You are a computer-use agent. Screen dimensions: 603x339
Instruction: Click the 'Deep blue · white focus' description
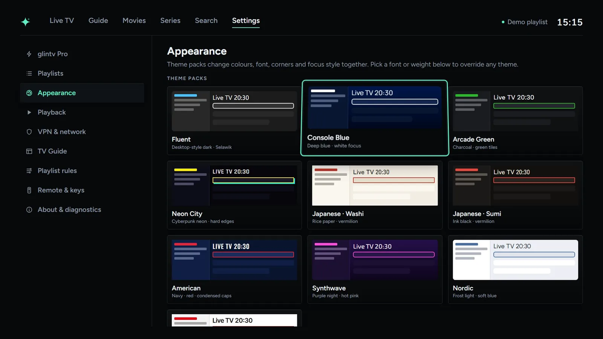[334, 146]
